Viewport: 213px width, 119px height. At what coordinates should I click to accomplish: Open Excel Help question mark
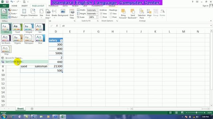pos(192,2)
